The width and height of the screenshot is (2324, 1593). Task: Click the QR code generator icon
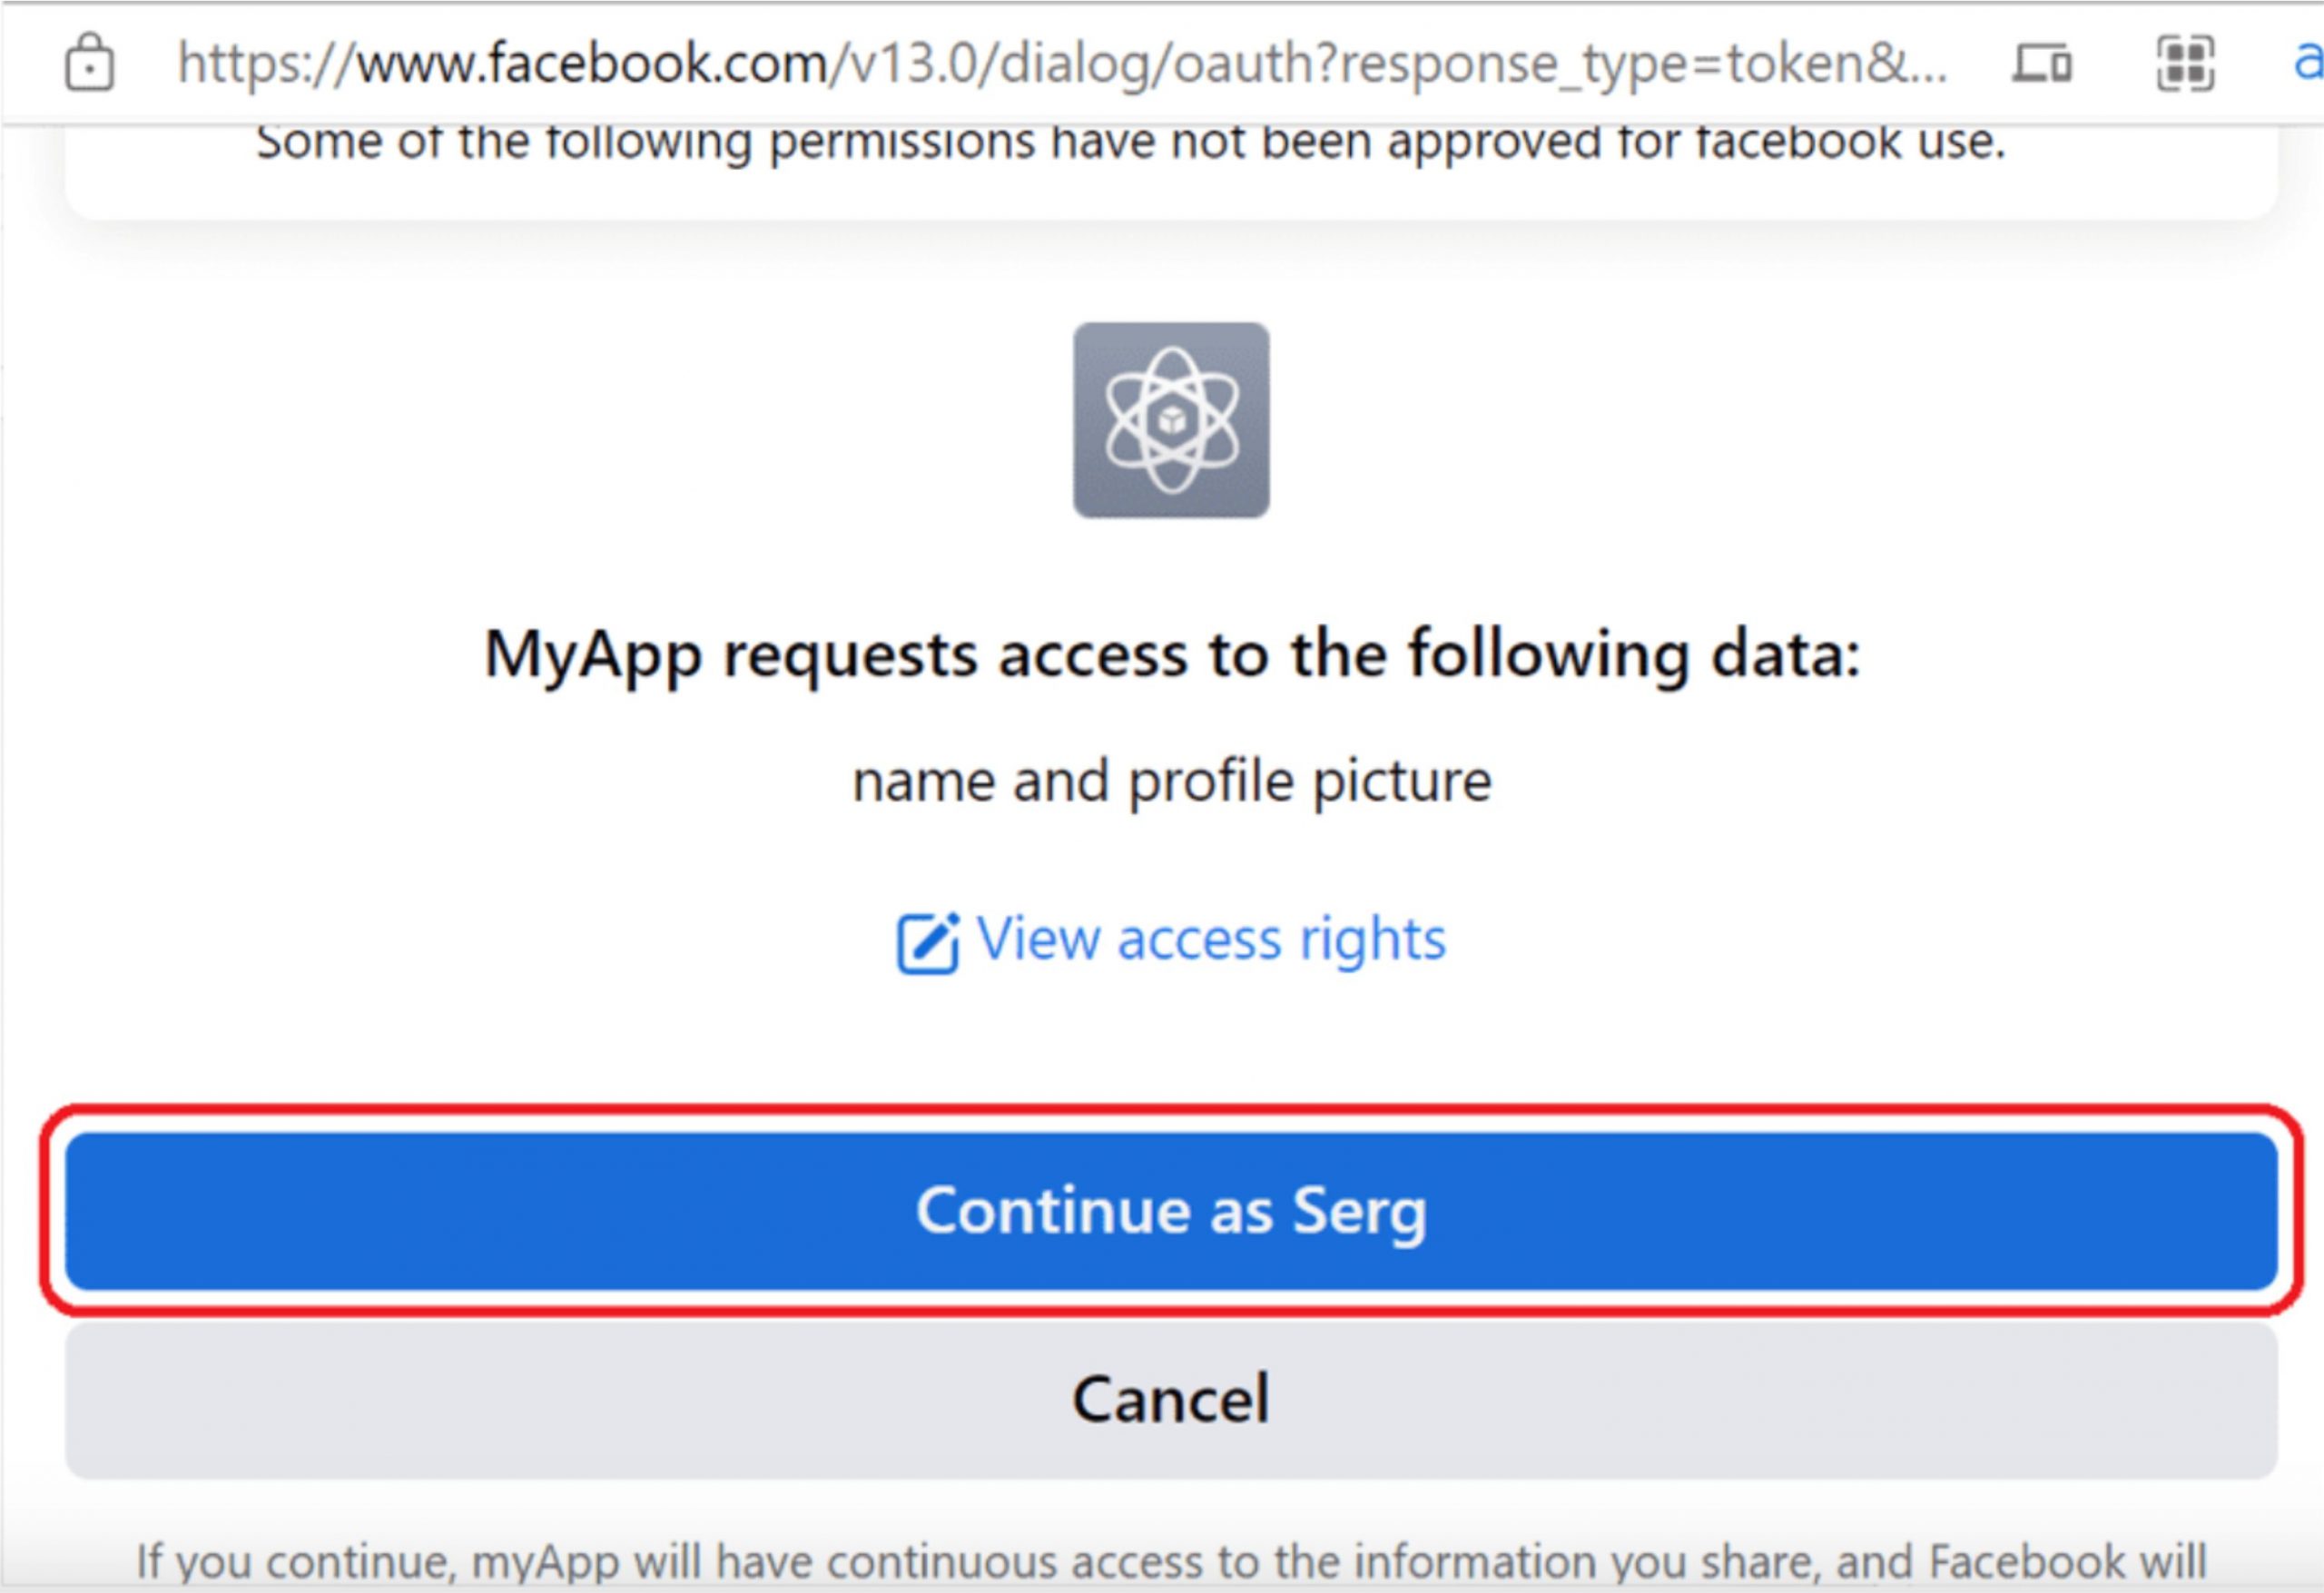(x=2185, y=63)
